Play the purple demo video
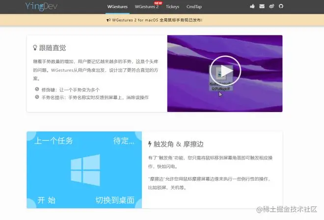 pyautogui.click(x=225, y=71)
